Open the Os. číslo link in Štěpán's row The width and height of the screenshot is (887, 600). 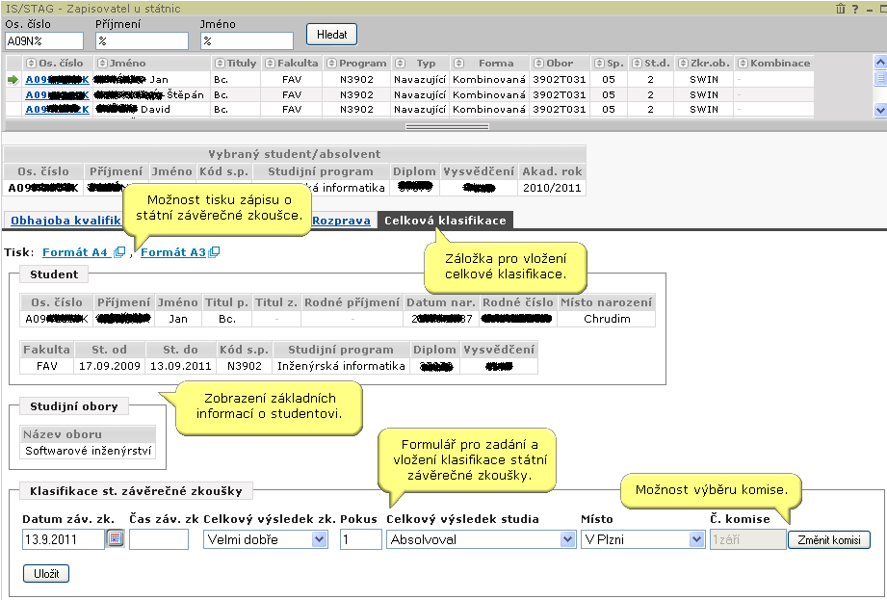point(57,95)
